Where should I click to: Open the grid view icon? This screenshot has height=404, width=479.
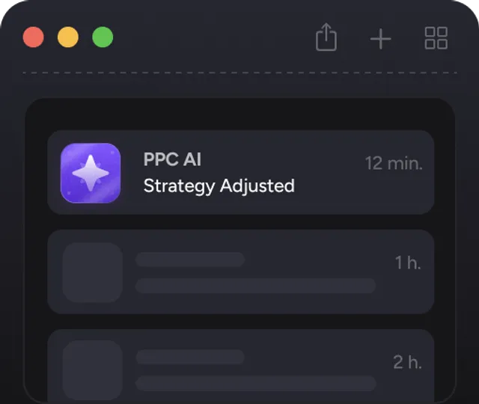(436, 37)
